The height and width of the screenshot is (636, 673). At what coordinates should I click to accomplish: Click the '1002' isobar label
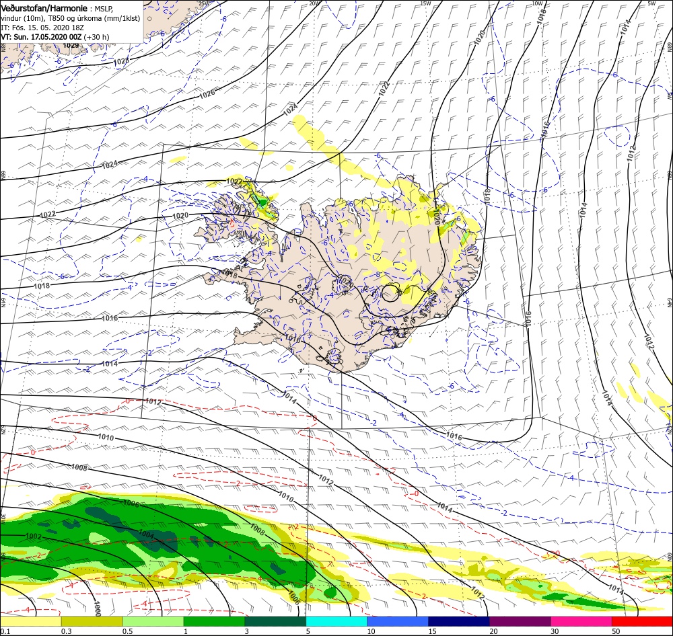34,536
